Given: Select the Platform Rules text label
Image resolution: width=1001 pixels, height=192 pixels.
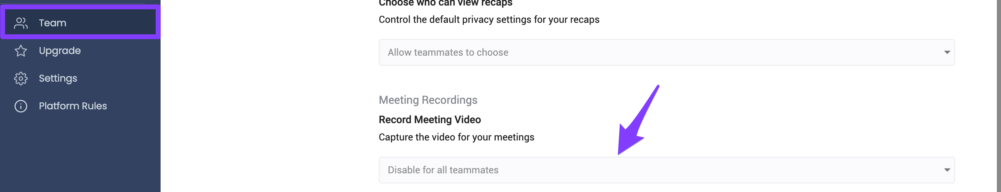Looking at the screenshot, I should coord(73,106).
